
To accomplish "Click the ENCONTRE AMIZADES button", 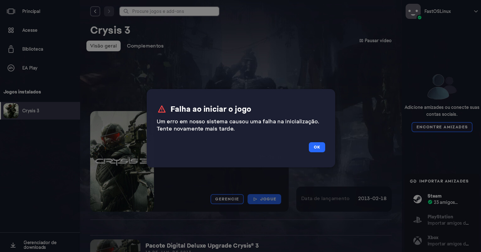I will [442, 127].
